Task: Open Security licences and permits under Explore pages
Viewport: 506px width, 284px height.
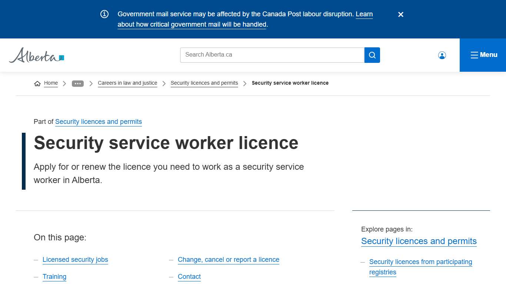Action: [x=419, y=241]
